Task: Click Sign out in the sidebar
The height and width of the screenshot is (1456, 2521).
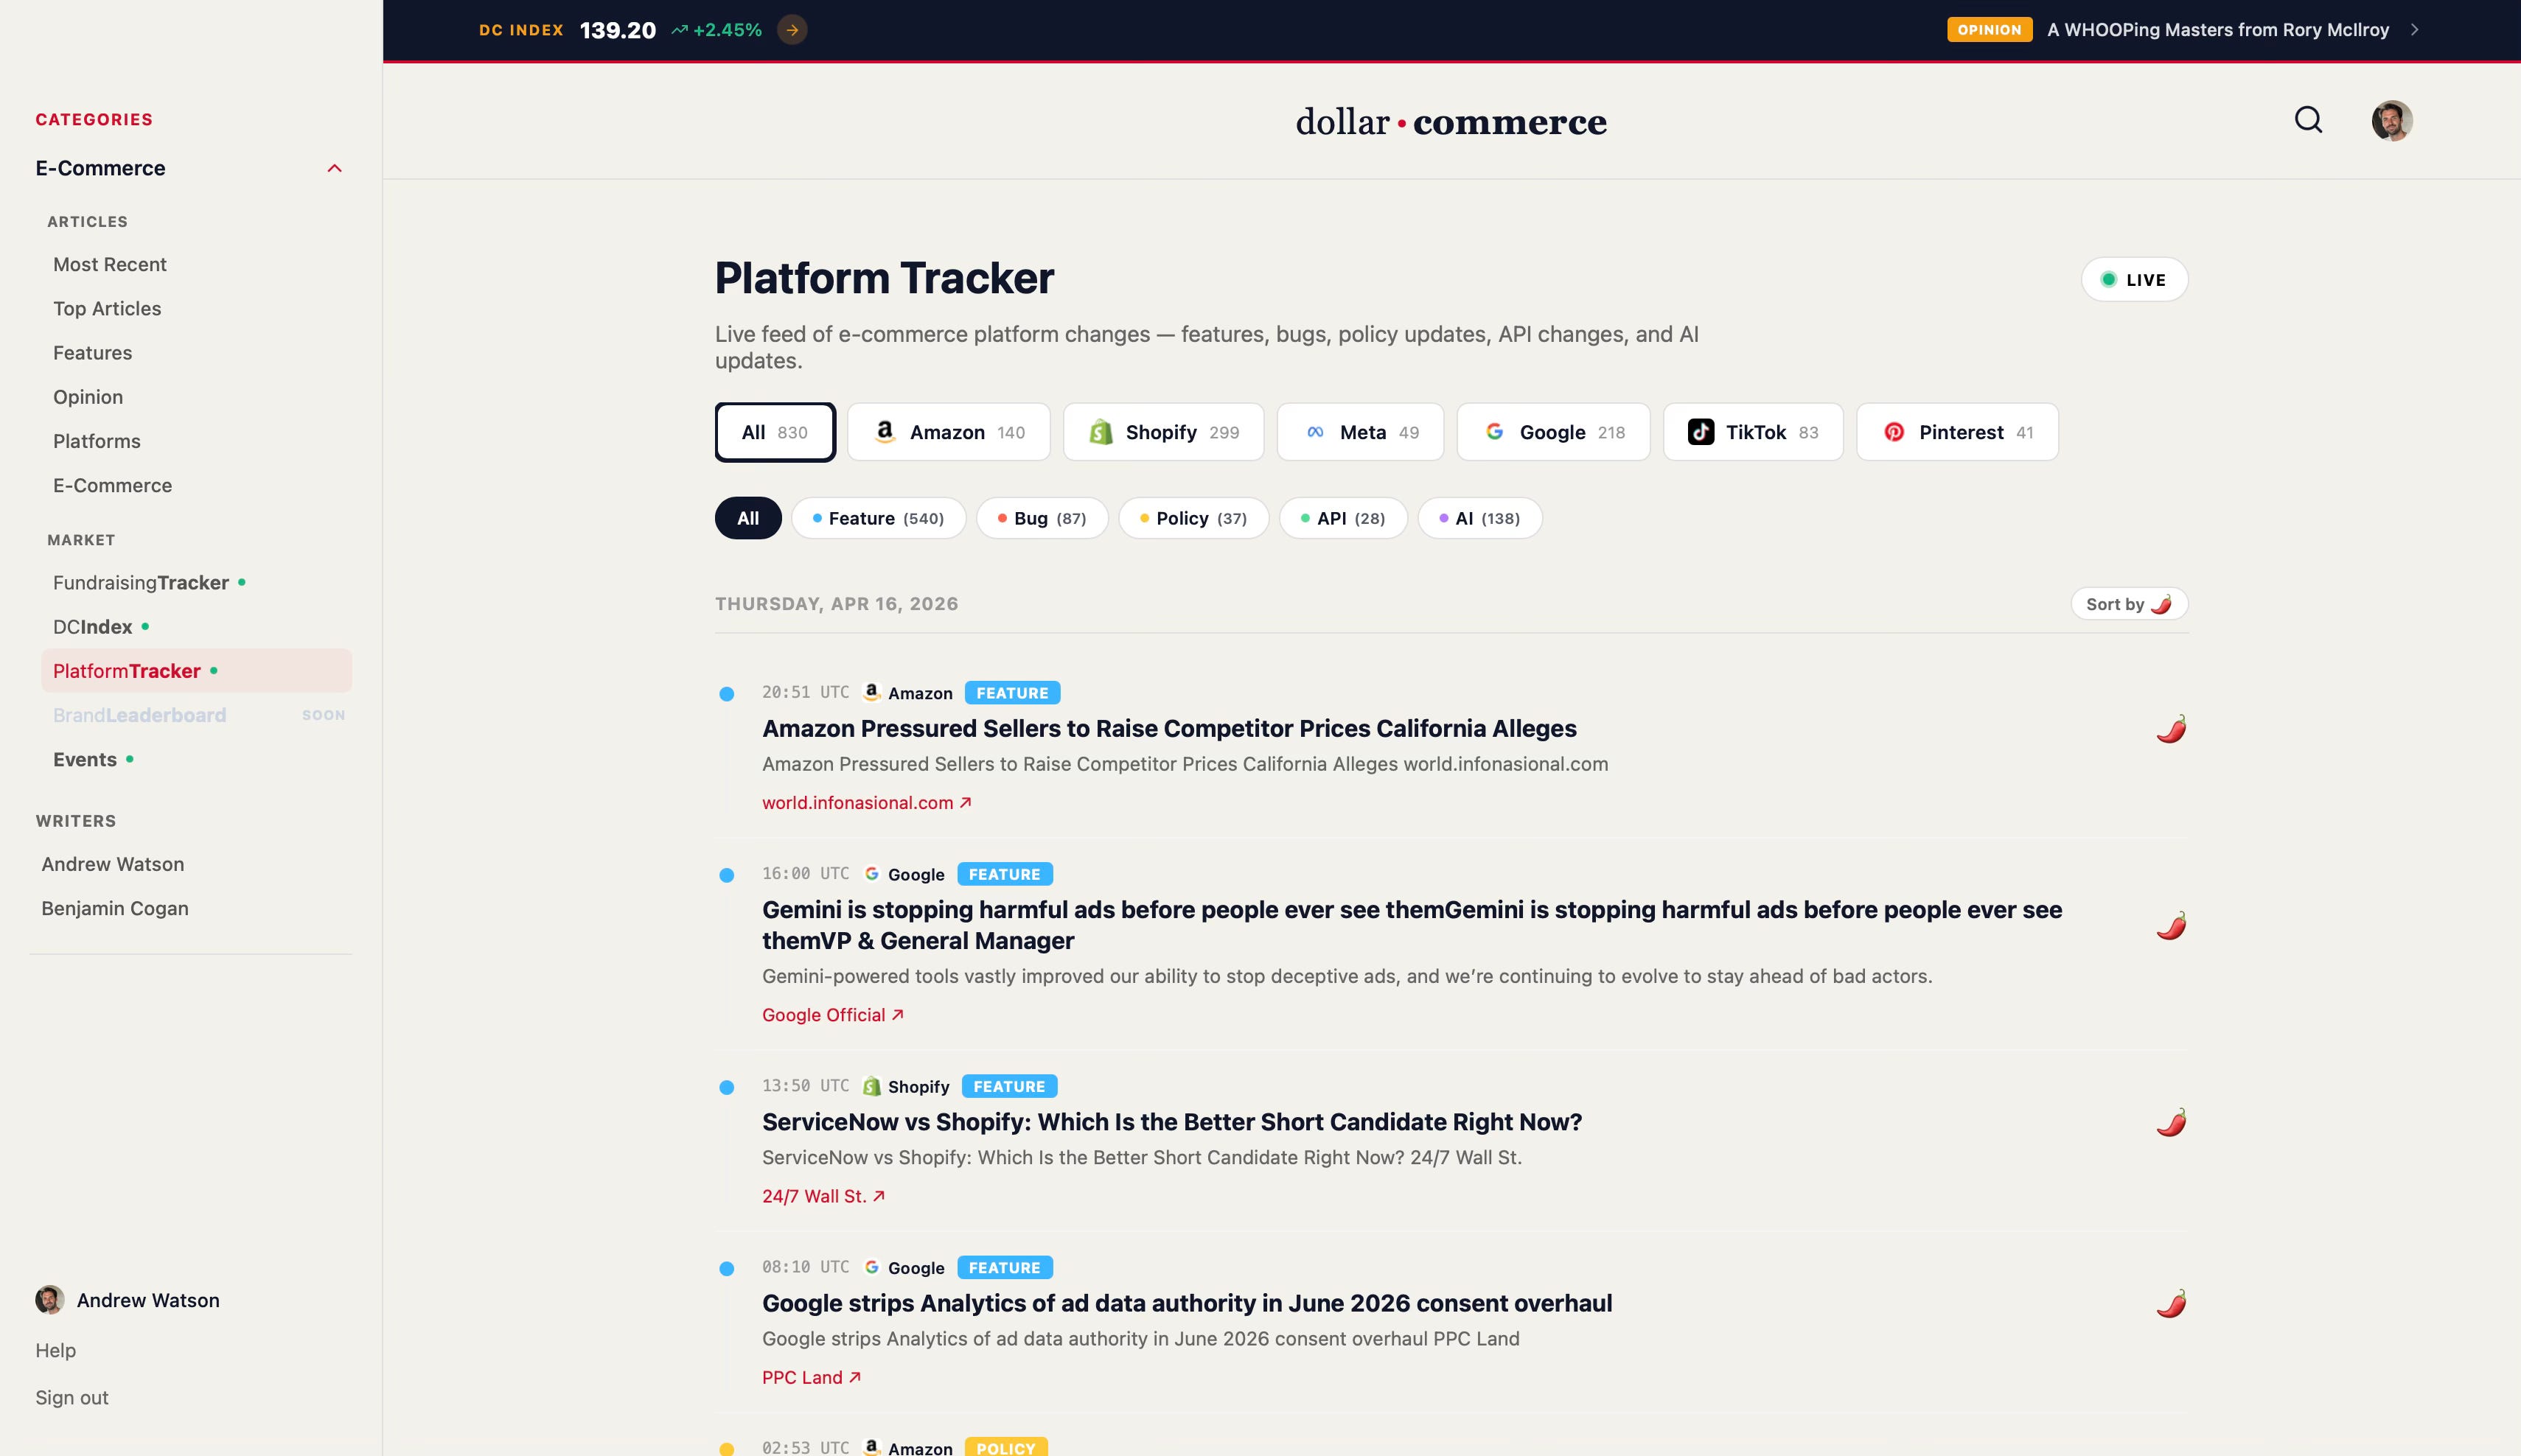Action: point(72,1398)
